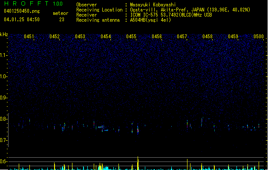The height and width of the screenshot is (170, 268).
Task: Click the 0455 time marker
Action: pyautogui.click(x=131, y=37)
